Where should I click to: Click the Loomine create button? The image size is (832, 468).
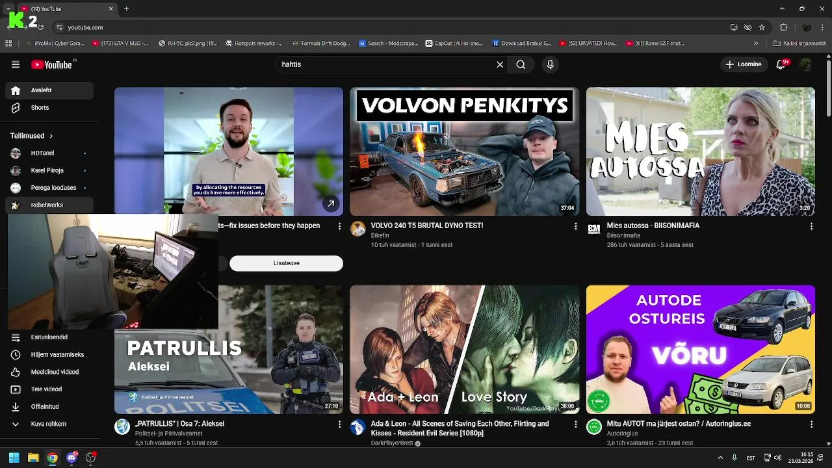[x=744, y=64]
